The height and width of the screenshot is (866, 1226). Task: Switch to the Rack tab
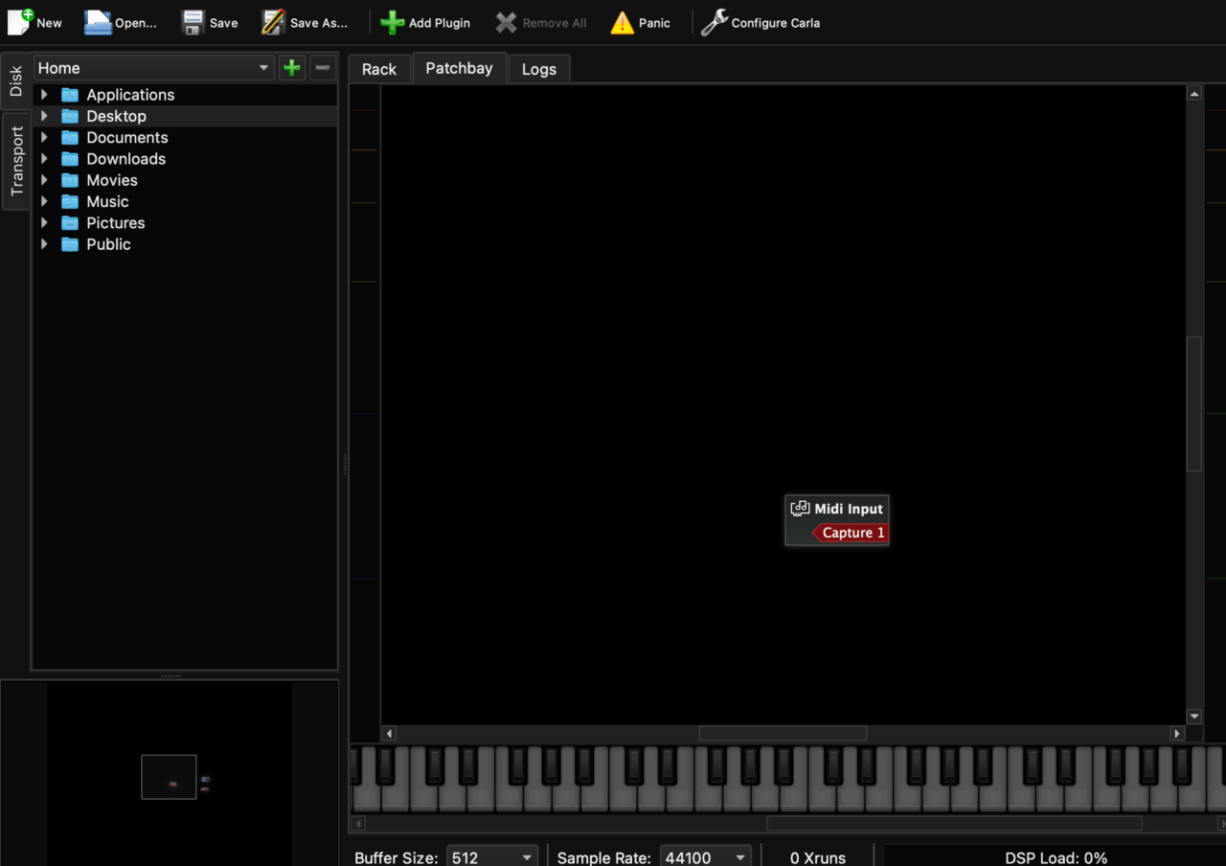click(379, 69)
